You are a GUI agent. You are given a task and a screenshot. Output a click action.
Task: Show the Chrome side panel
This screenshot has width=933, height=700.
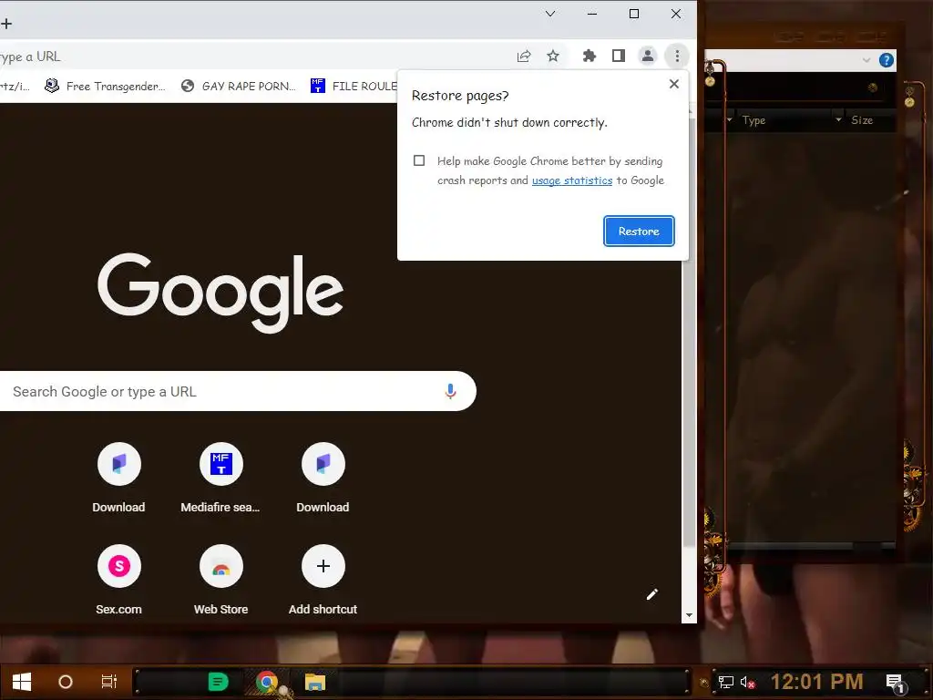619,56
